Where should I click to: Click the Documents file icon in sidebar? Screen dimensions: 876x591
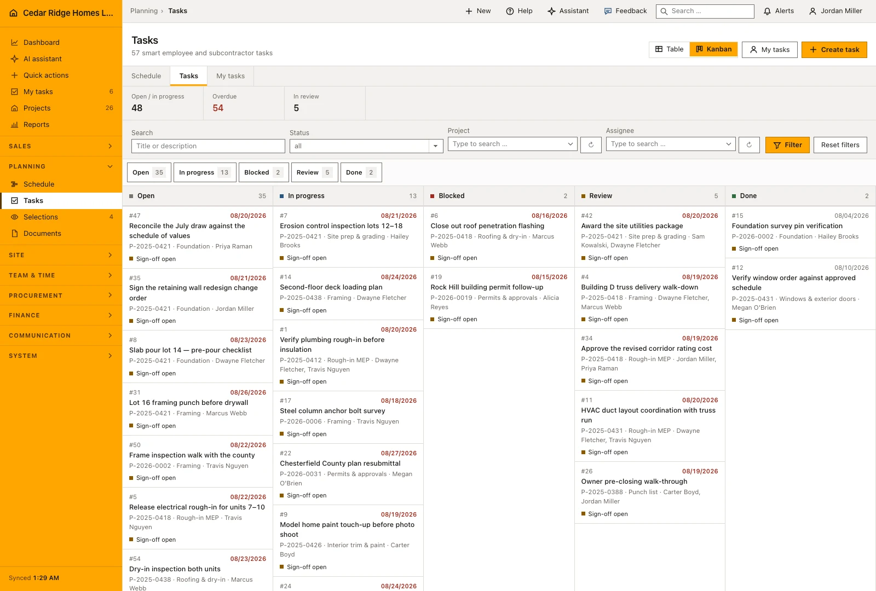point(15,234)
